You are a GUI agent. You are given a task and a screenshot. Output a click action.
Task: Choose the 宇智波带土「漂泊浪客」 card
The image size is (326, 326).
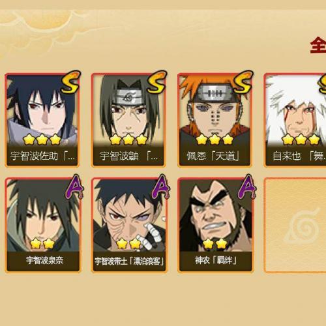point(129,225)
